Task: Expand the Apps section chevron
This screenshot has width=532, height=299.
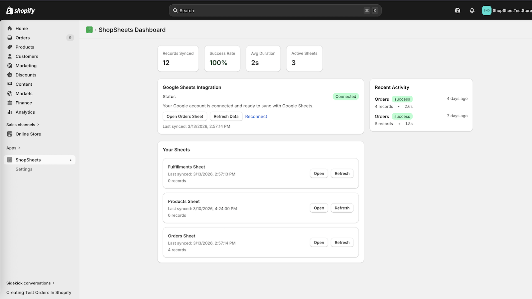Action: pos(19,148)
